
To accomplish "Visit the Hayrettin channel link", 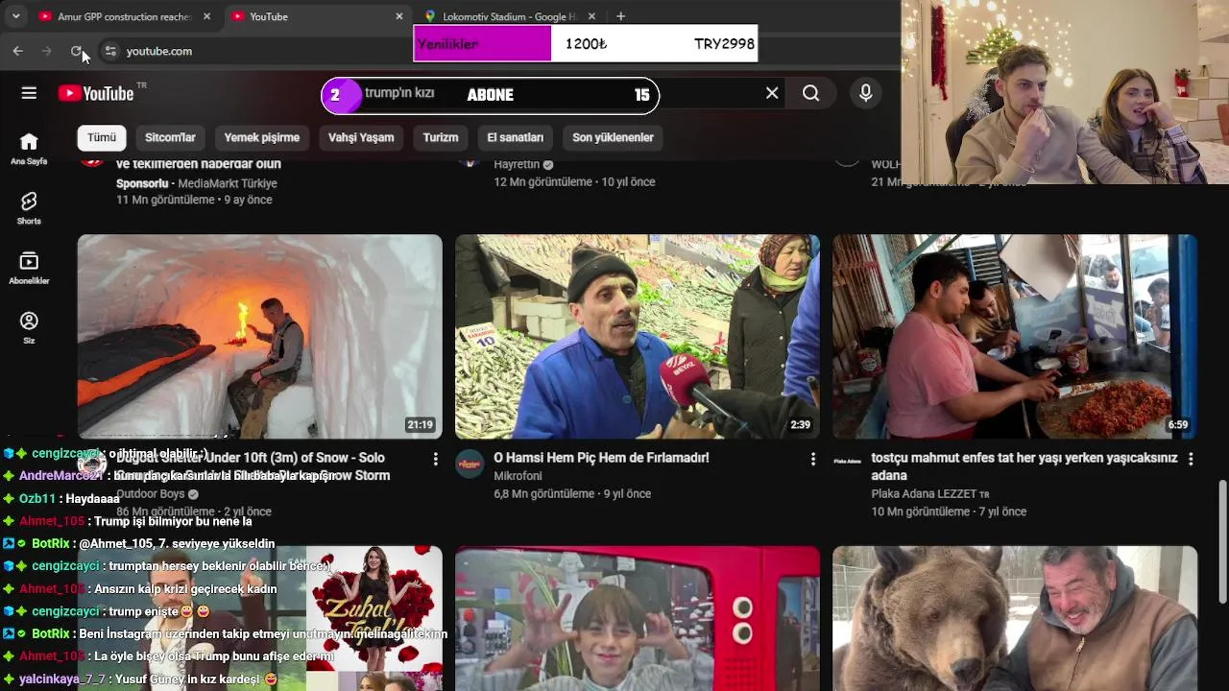I will (517, 164).
